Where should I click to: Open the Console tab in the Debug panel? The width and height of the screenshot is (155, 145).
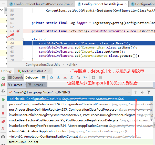(x=16, y=78)
